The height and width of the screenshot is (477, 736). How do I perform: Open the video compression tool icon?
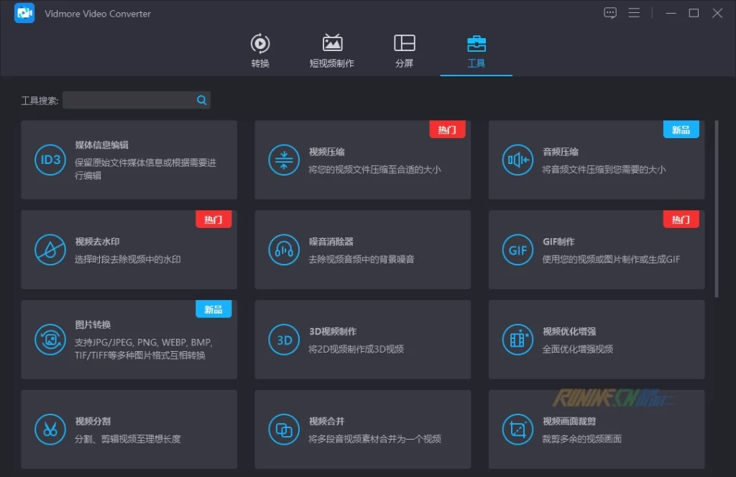click(284, 160)
